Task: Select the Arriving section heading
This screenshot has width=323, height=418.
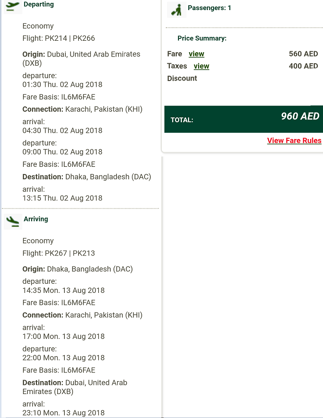Action: pos(36,219)
